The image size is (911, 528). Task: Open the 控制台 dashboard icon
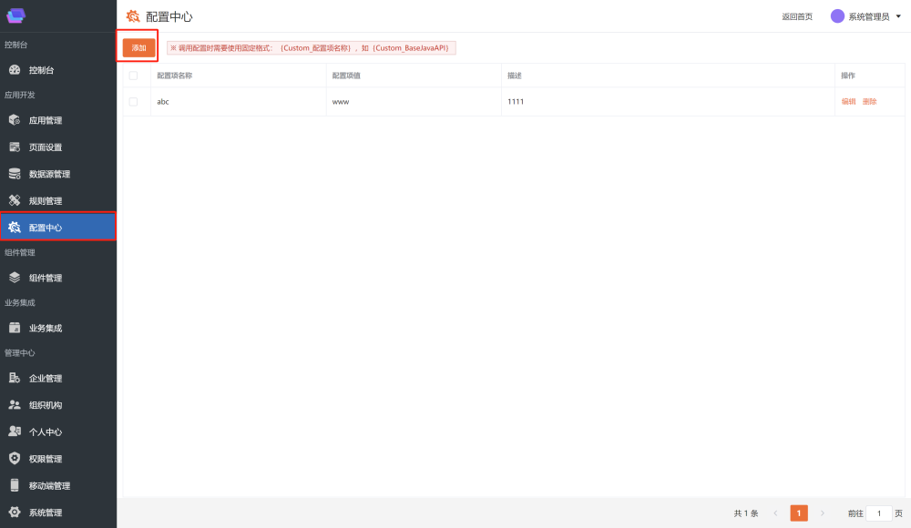[15, 70]
